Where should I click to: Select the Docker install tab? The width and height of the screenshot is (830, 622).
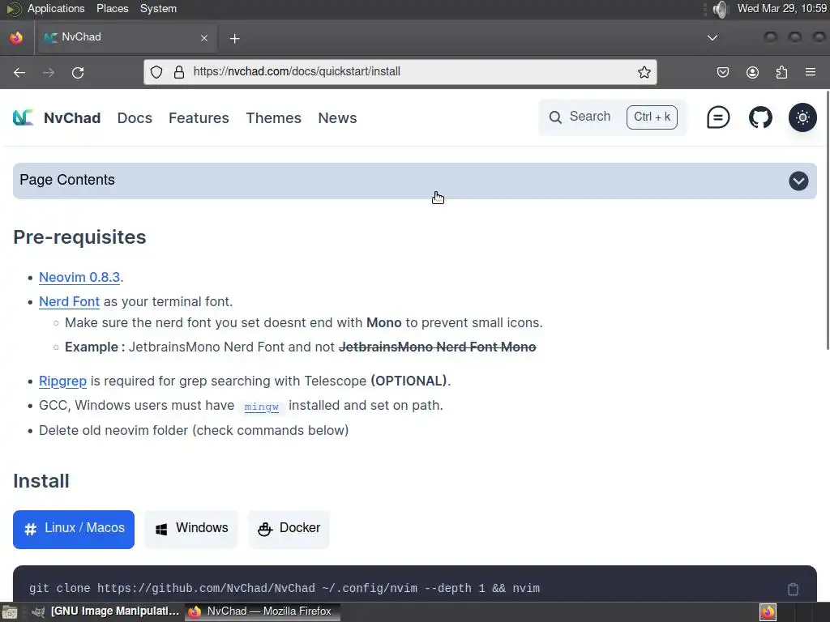click(x=289, y=529)
